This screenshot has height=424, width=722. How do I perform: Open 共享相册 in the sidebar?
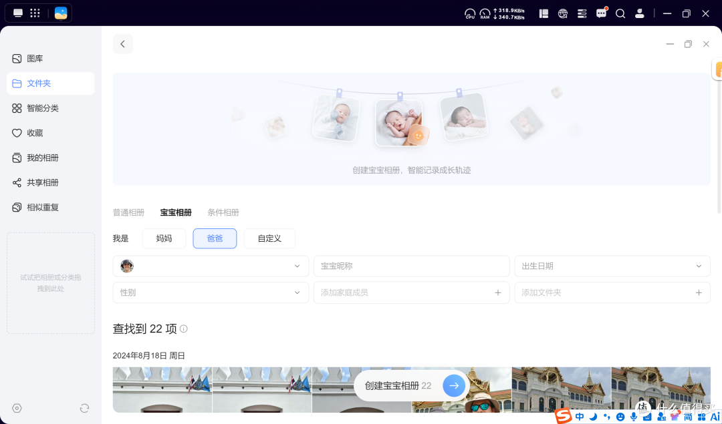(51, 182)
